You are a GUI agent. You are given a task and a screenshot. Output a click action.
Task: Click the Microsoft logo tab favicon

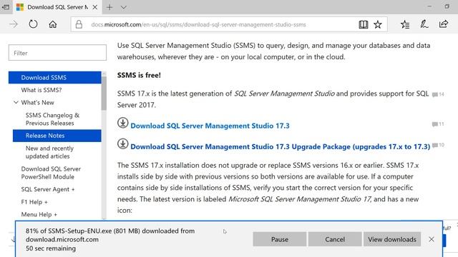click(20, 7)
